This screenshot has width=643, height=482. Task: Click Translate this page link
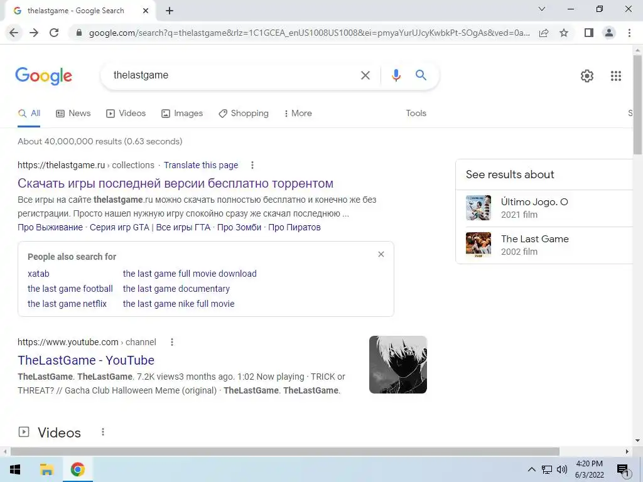201,165
